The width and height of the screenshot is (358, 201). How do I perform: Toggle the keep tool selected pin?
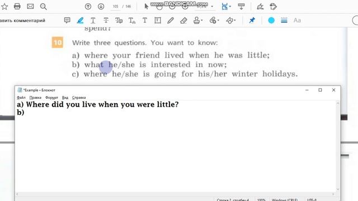tap(252, 20)
